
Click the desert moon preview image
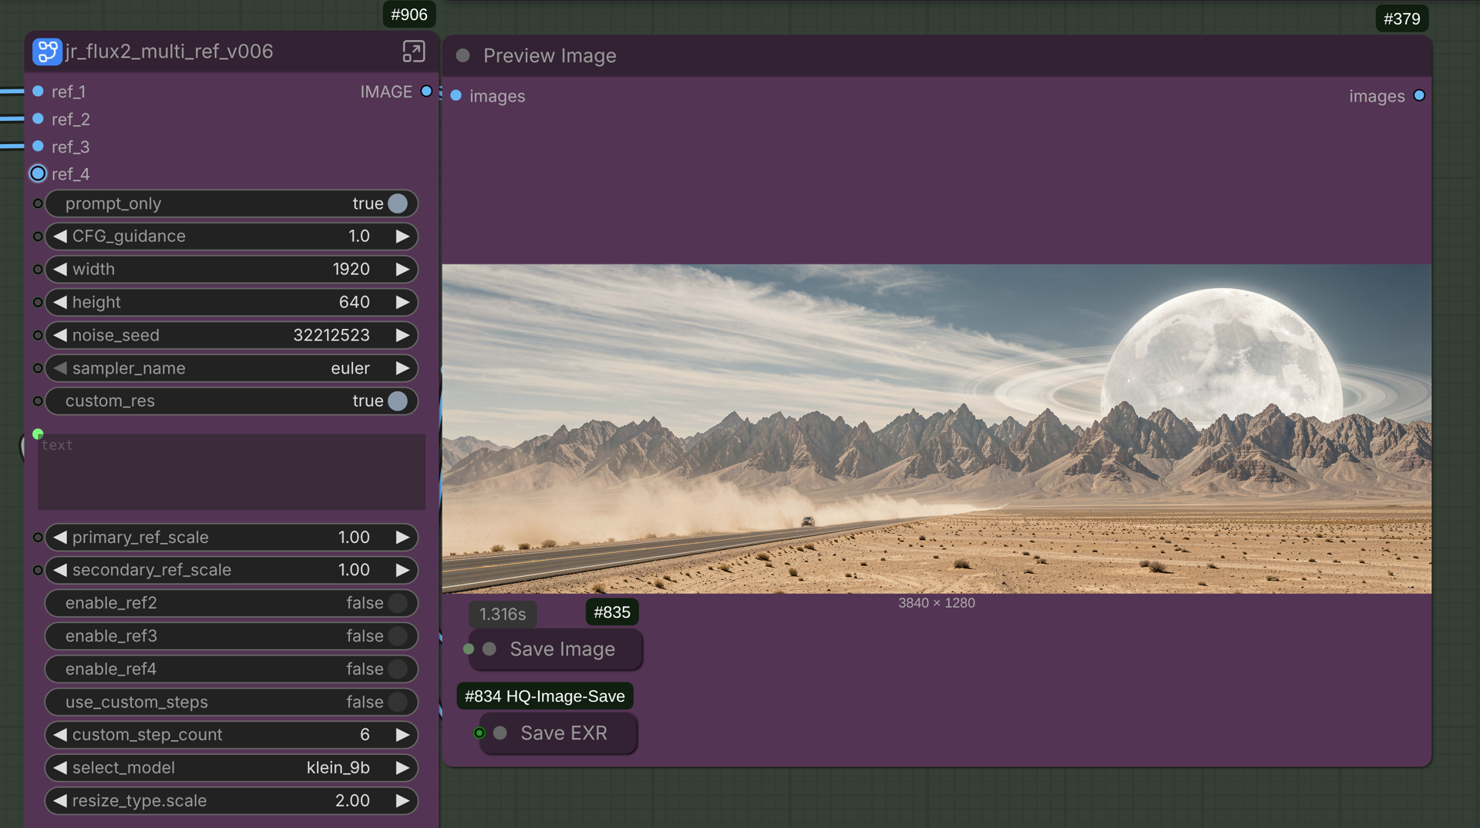click(x=937, y=429)
